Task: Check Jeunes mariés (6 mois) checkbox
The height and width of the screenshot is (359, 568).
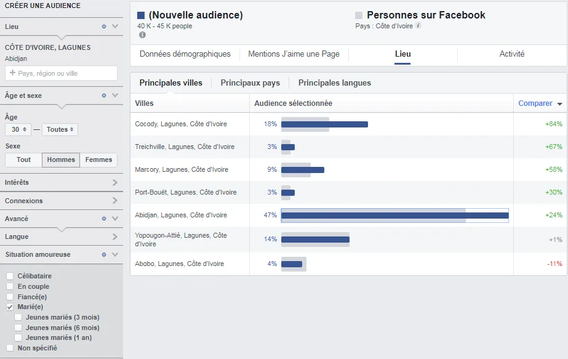Action: pyautogui.click(x=18, y=328)
